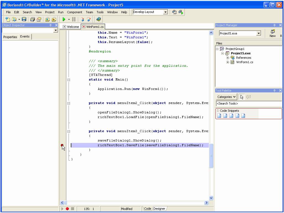Click the Search Tools input field

click(248, 103)
